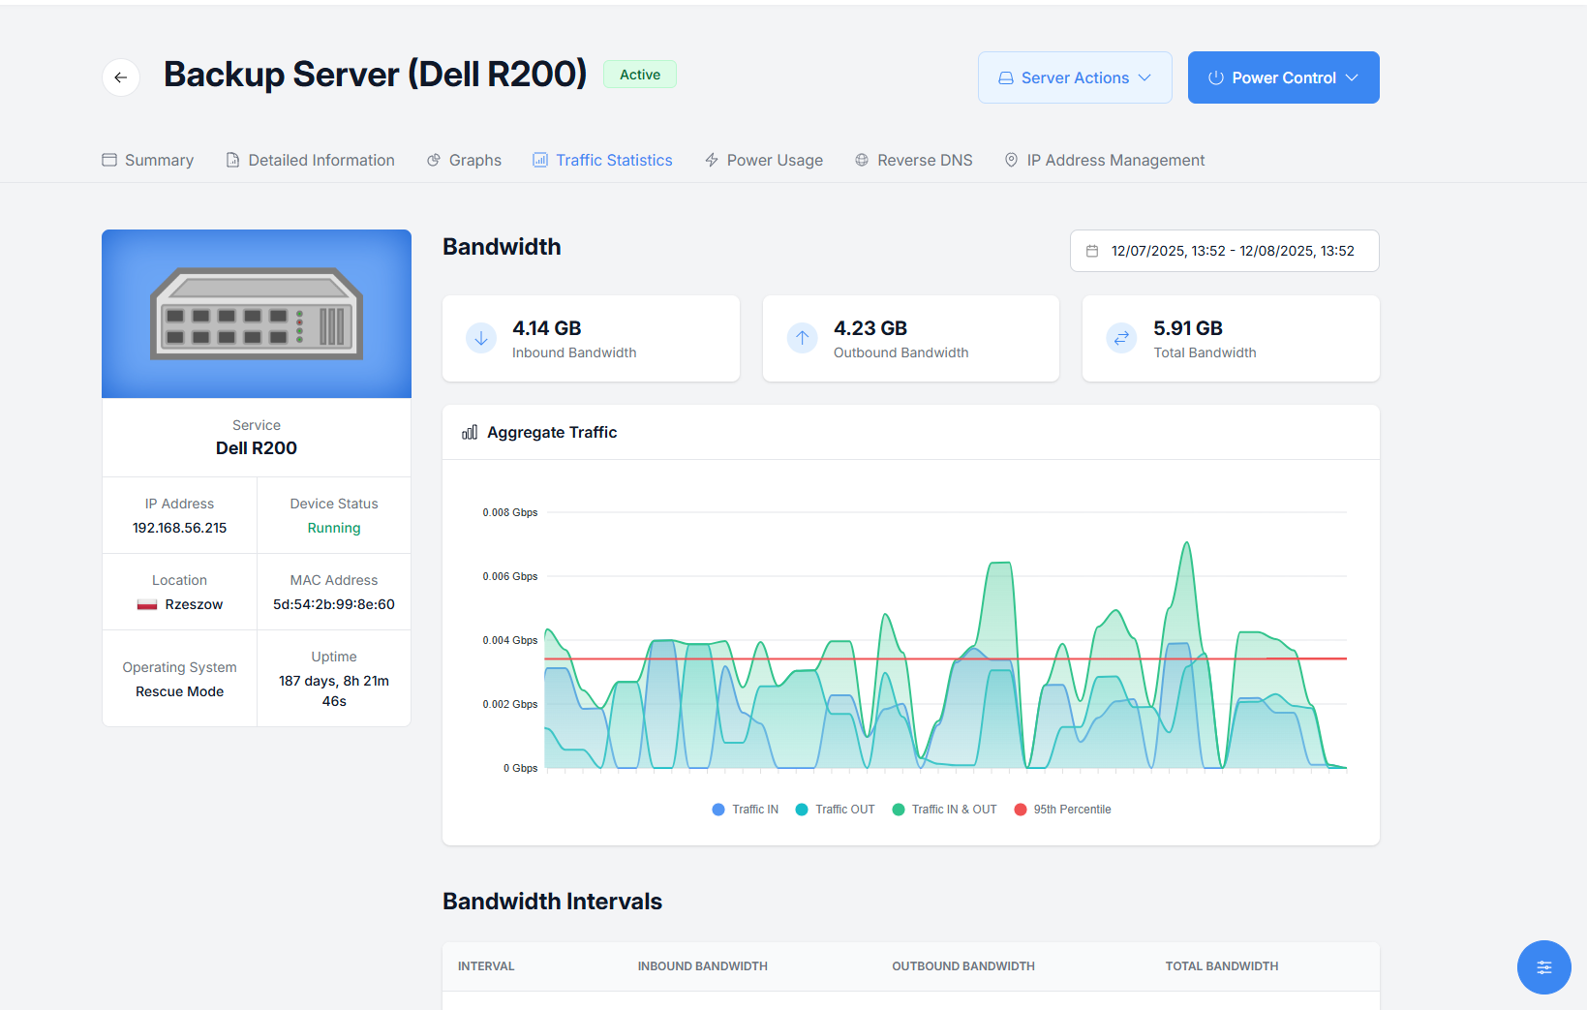The height and width of the screenshot is (1010, 1587).
Task: Click the Poland flag beside Rzeszow
Action: 147,604
